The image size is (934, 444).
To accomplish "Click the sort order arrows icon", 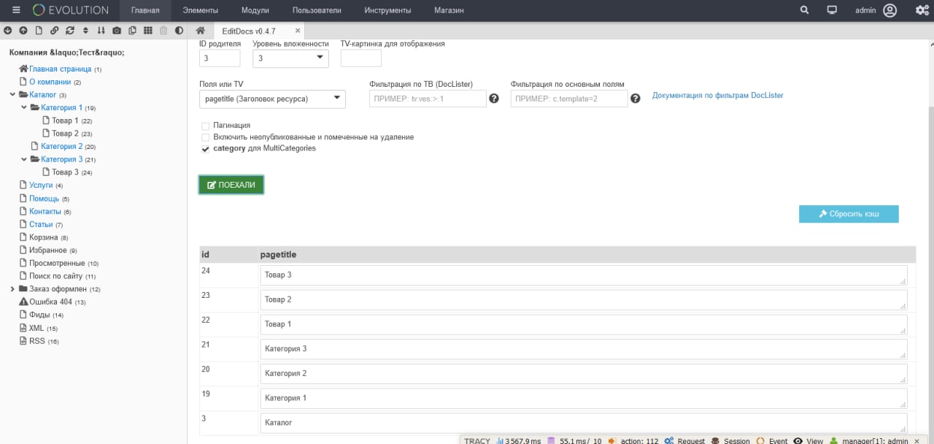I will coord(101,31).
